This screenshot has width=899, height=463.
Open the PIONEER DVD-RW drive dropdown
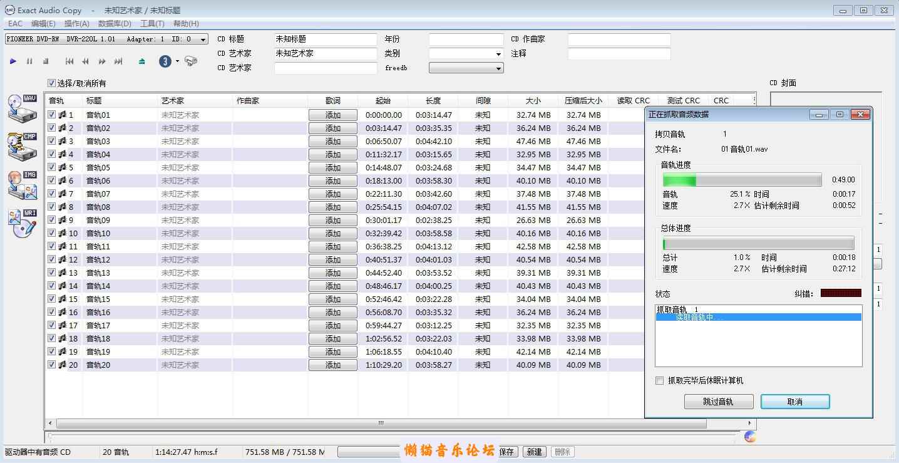point(106,39)
